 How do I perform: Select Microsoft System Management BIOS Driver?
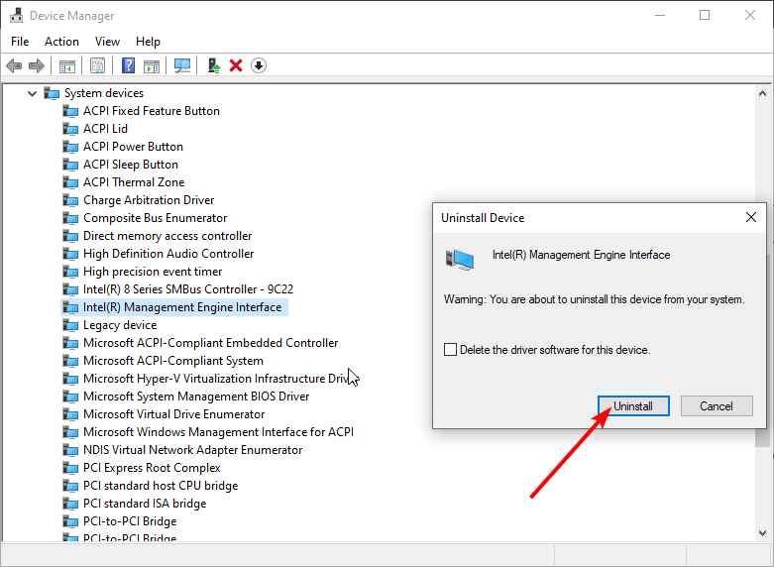point(196,397)
